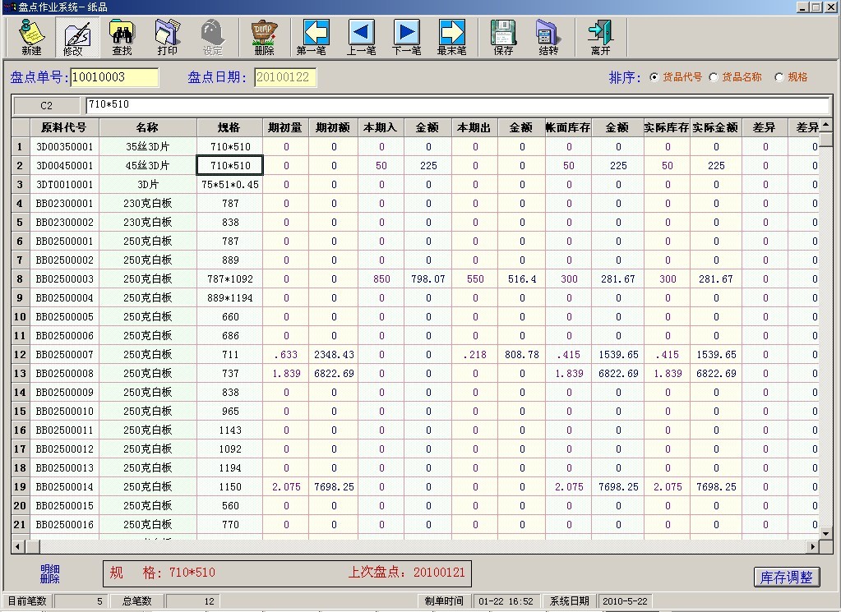Click the 明细删除 link
This screenshot has height=612, width=841.
pyautogui.click(x=50, y=573)
